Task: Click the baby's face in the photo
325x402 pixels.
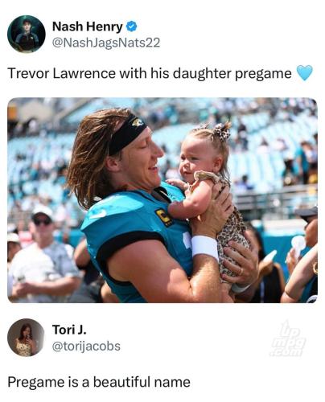Action: tap(194, 161)
